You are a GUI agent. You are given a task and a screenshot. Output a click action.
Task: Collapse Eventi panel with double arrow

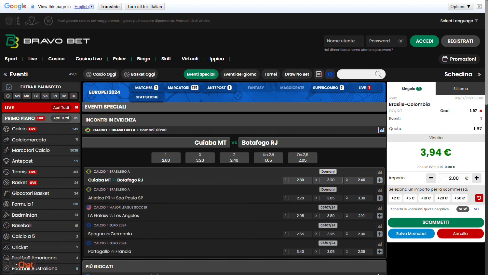pyautogui.click(x=5, y=74)
